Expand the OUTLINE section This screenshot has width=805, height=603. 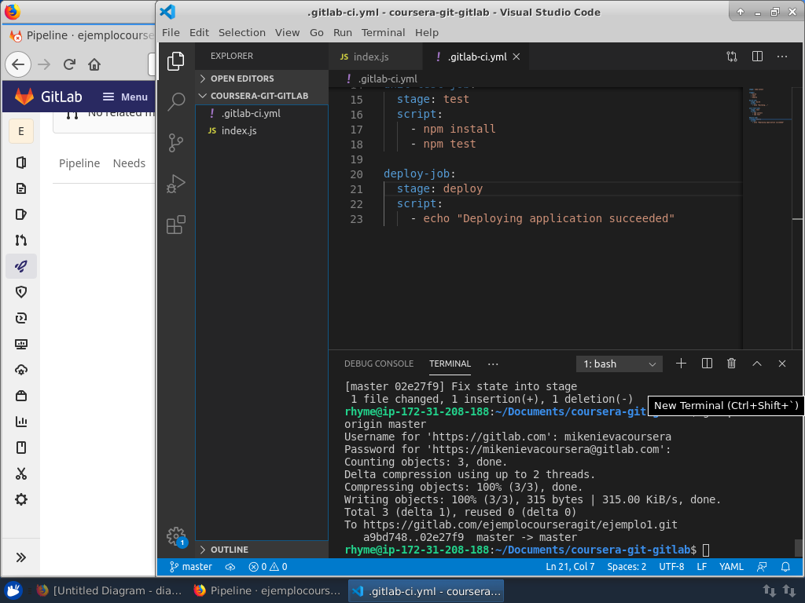point(229,550)
